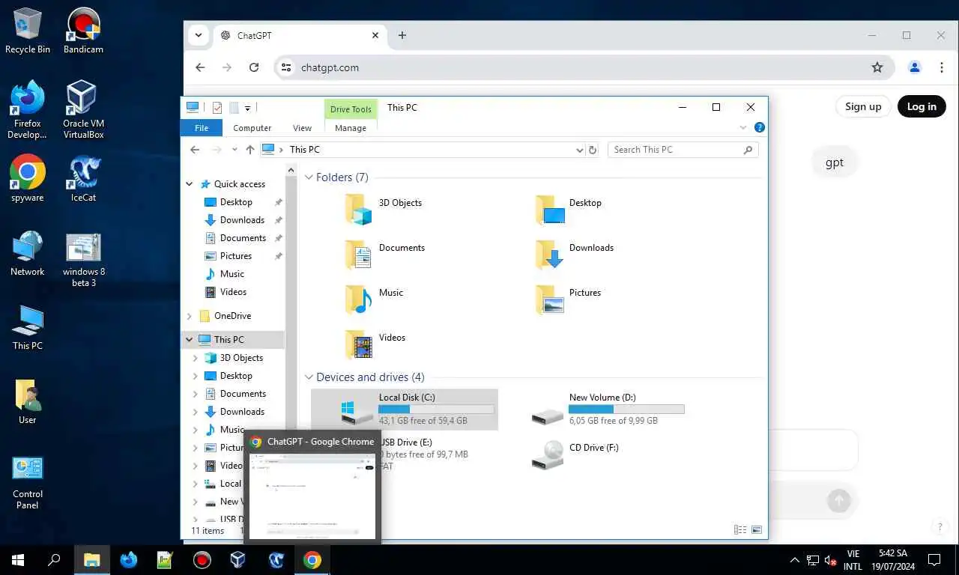Viewport: 959px width, 575px height.
Task: Switch to details view in status bar
Action: [740, 529]
